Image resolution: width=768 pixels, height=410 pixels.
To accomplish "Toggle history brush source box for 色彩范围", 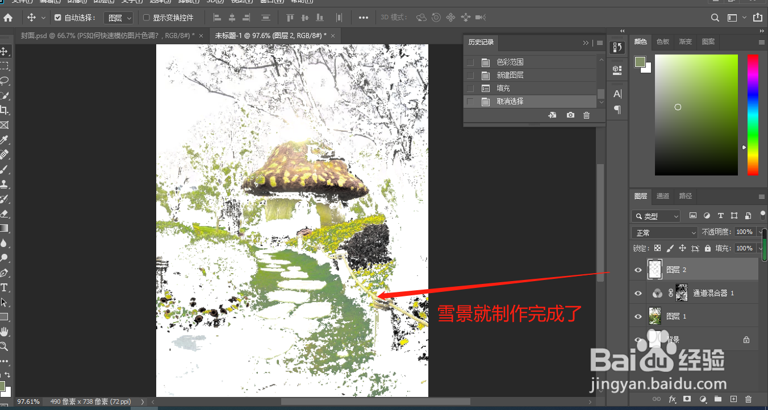I will pyautogui.click(x=470, y=62).
